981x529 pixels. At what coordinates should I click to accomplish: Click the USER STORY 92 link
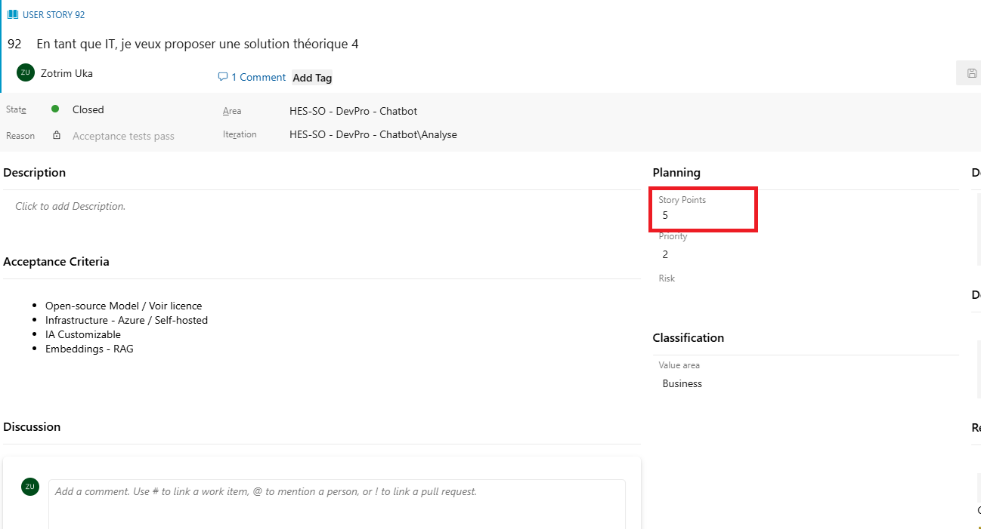click(53, 14)
